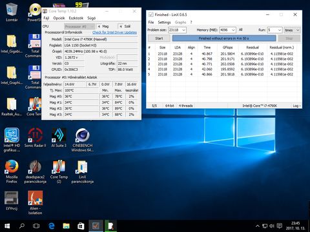Click Log button in LinX status bar
The height and width of the screenshot is (232, 310).
tap(296, 106)
